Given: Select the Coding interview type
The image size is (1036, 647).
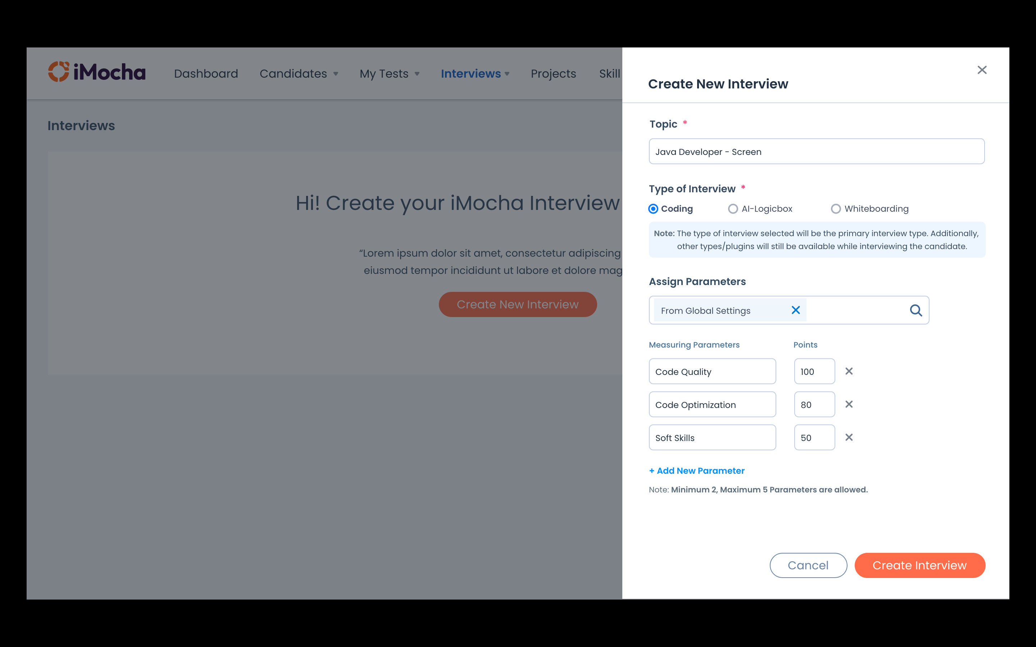Looking at the screenshot, I should pos(653,209).
